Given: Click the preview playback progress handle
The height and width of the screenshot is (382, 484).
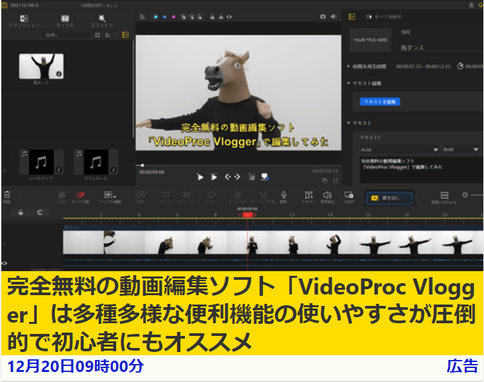Looking at the screenshot, I should (x=142, y=165).
